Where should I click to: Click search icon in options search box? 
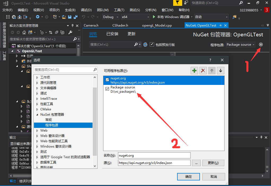click(95, 70)
